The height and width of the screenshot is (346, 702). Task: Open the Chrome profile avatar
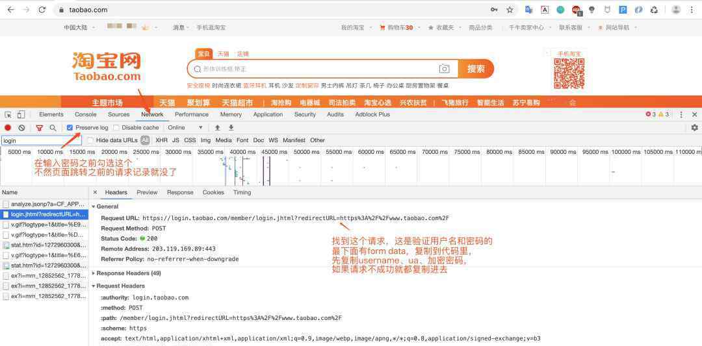pos(676,10)
